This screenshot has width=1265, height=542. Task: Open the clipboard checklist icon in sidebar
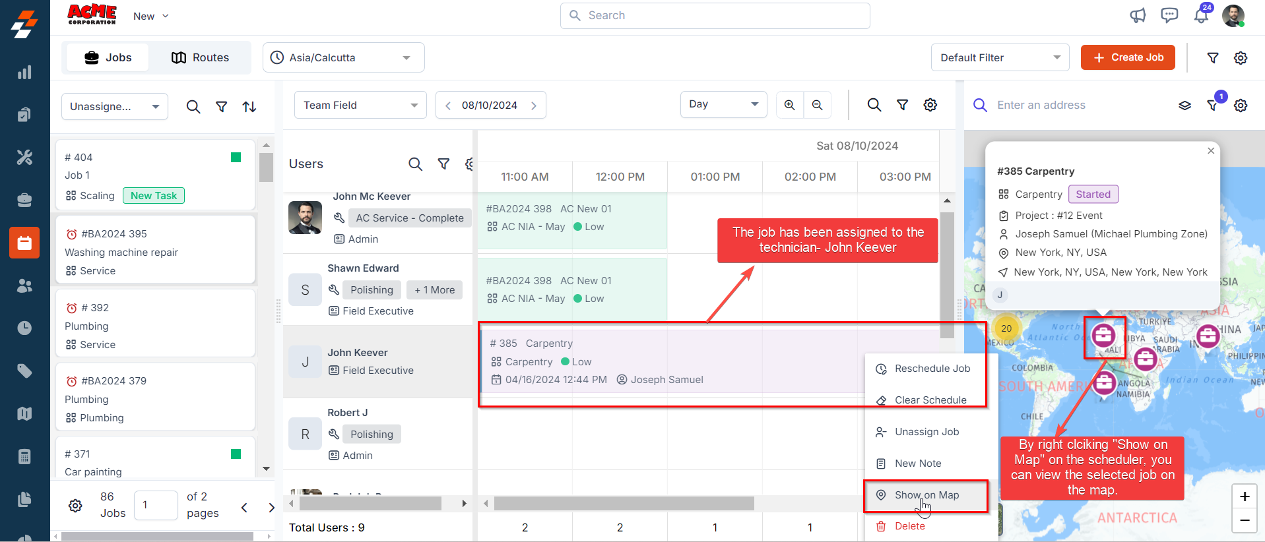click(24, 115)
